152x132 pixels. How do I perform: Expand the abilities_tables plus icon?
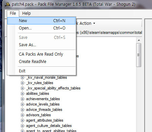(x=22, y=93)
